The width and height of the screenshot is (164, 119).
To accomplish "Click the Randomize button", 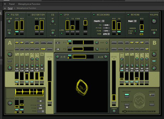I will [127, 104].
